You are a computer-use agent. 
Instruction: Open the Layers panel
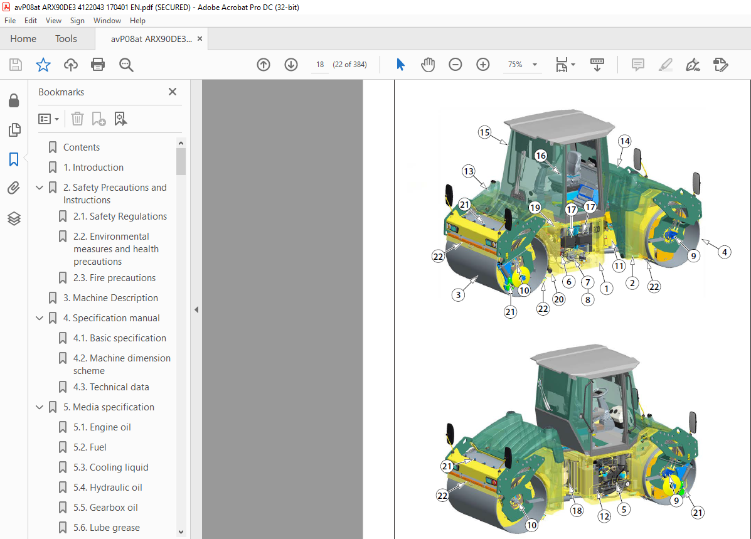coord(14,218)
